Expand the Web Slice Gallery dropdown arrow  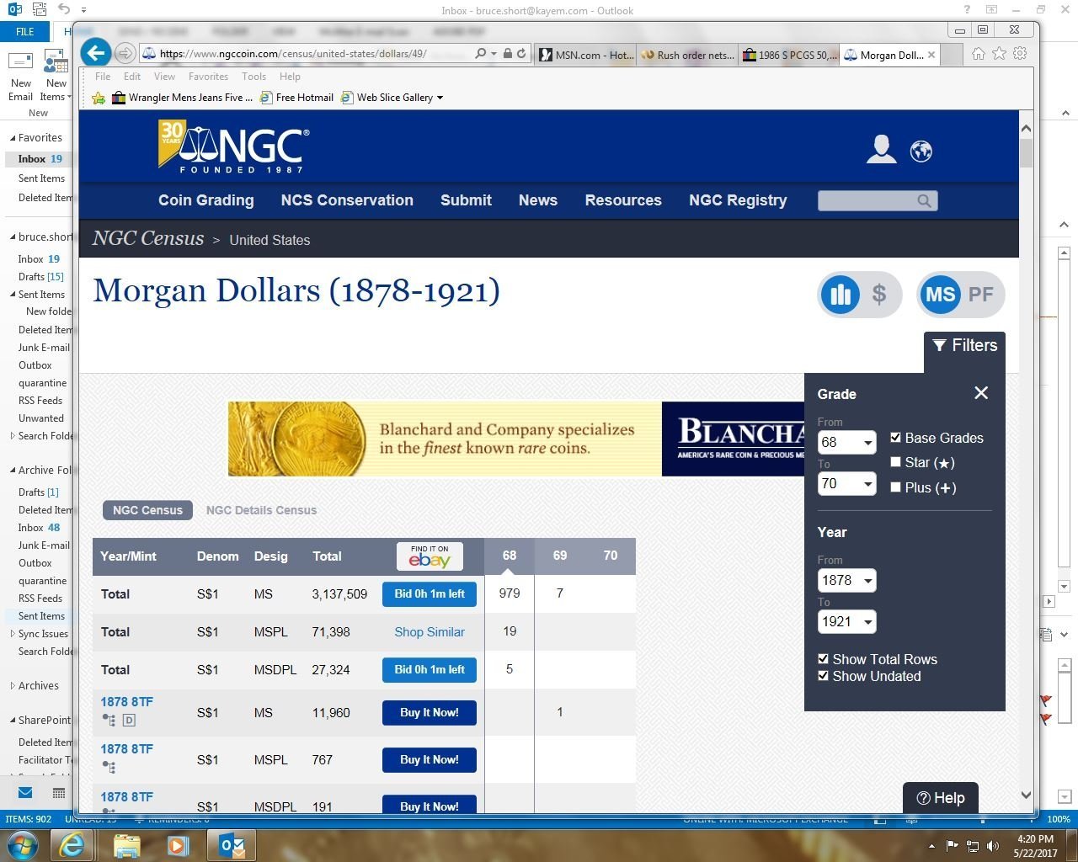point(440,98)
